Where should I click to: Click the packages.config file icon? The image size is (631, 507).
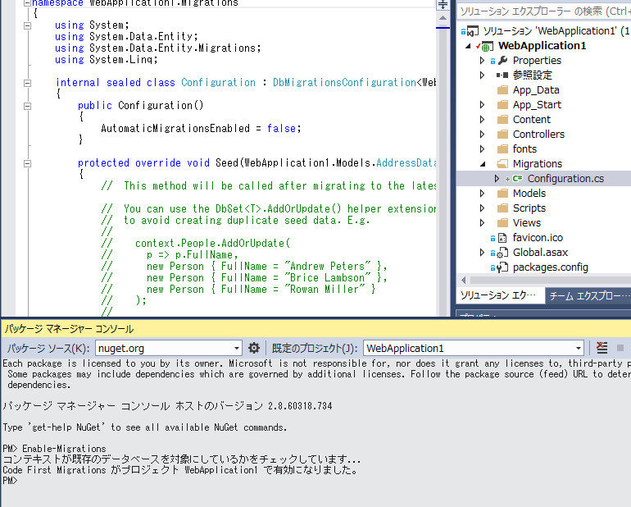(x=502, y=267)
